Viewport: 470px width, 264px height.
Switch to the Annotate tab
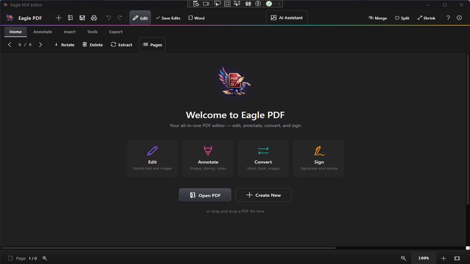(42, 32)
